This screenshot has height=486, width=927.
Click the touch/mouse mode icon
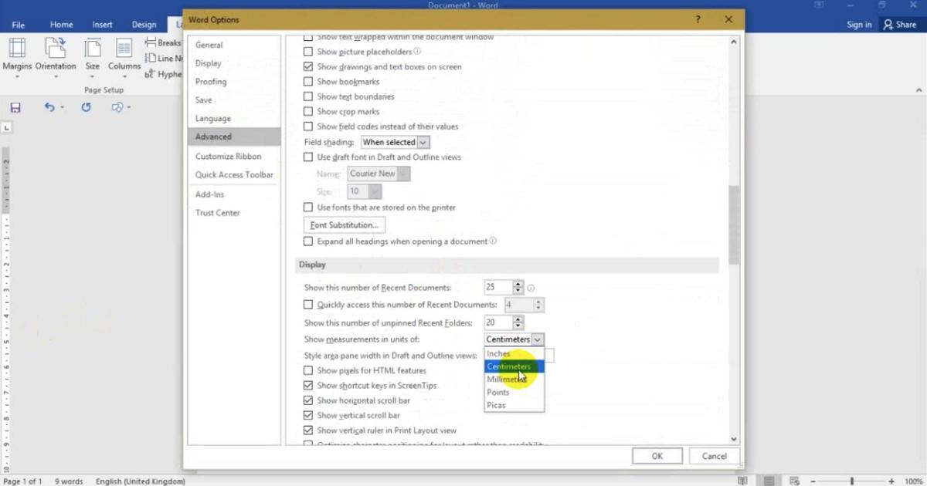(x=118, y=107)
